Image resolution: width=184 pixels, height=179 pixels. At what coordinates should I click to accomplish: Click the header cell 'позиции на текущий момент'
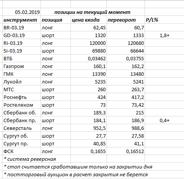tap(93, 12)
